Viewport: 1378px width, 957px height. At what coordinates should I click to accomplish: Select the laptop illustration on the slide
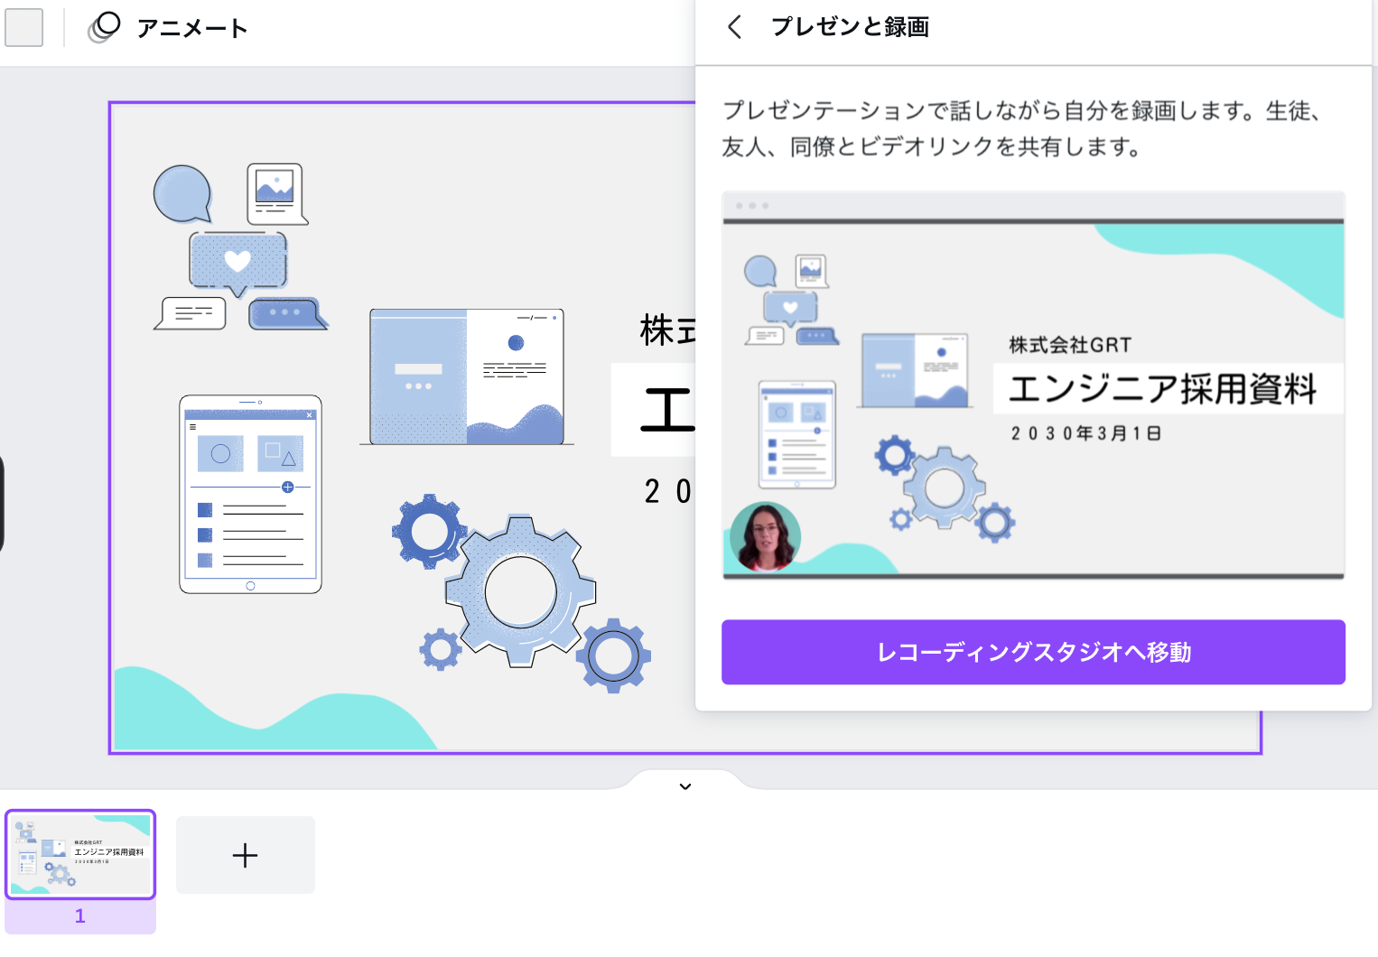click(x=467, y=376)
